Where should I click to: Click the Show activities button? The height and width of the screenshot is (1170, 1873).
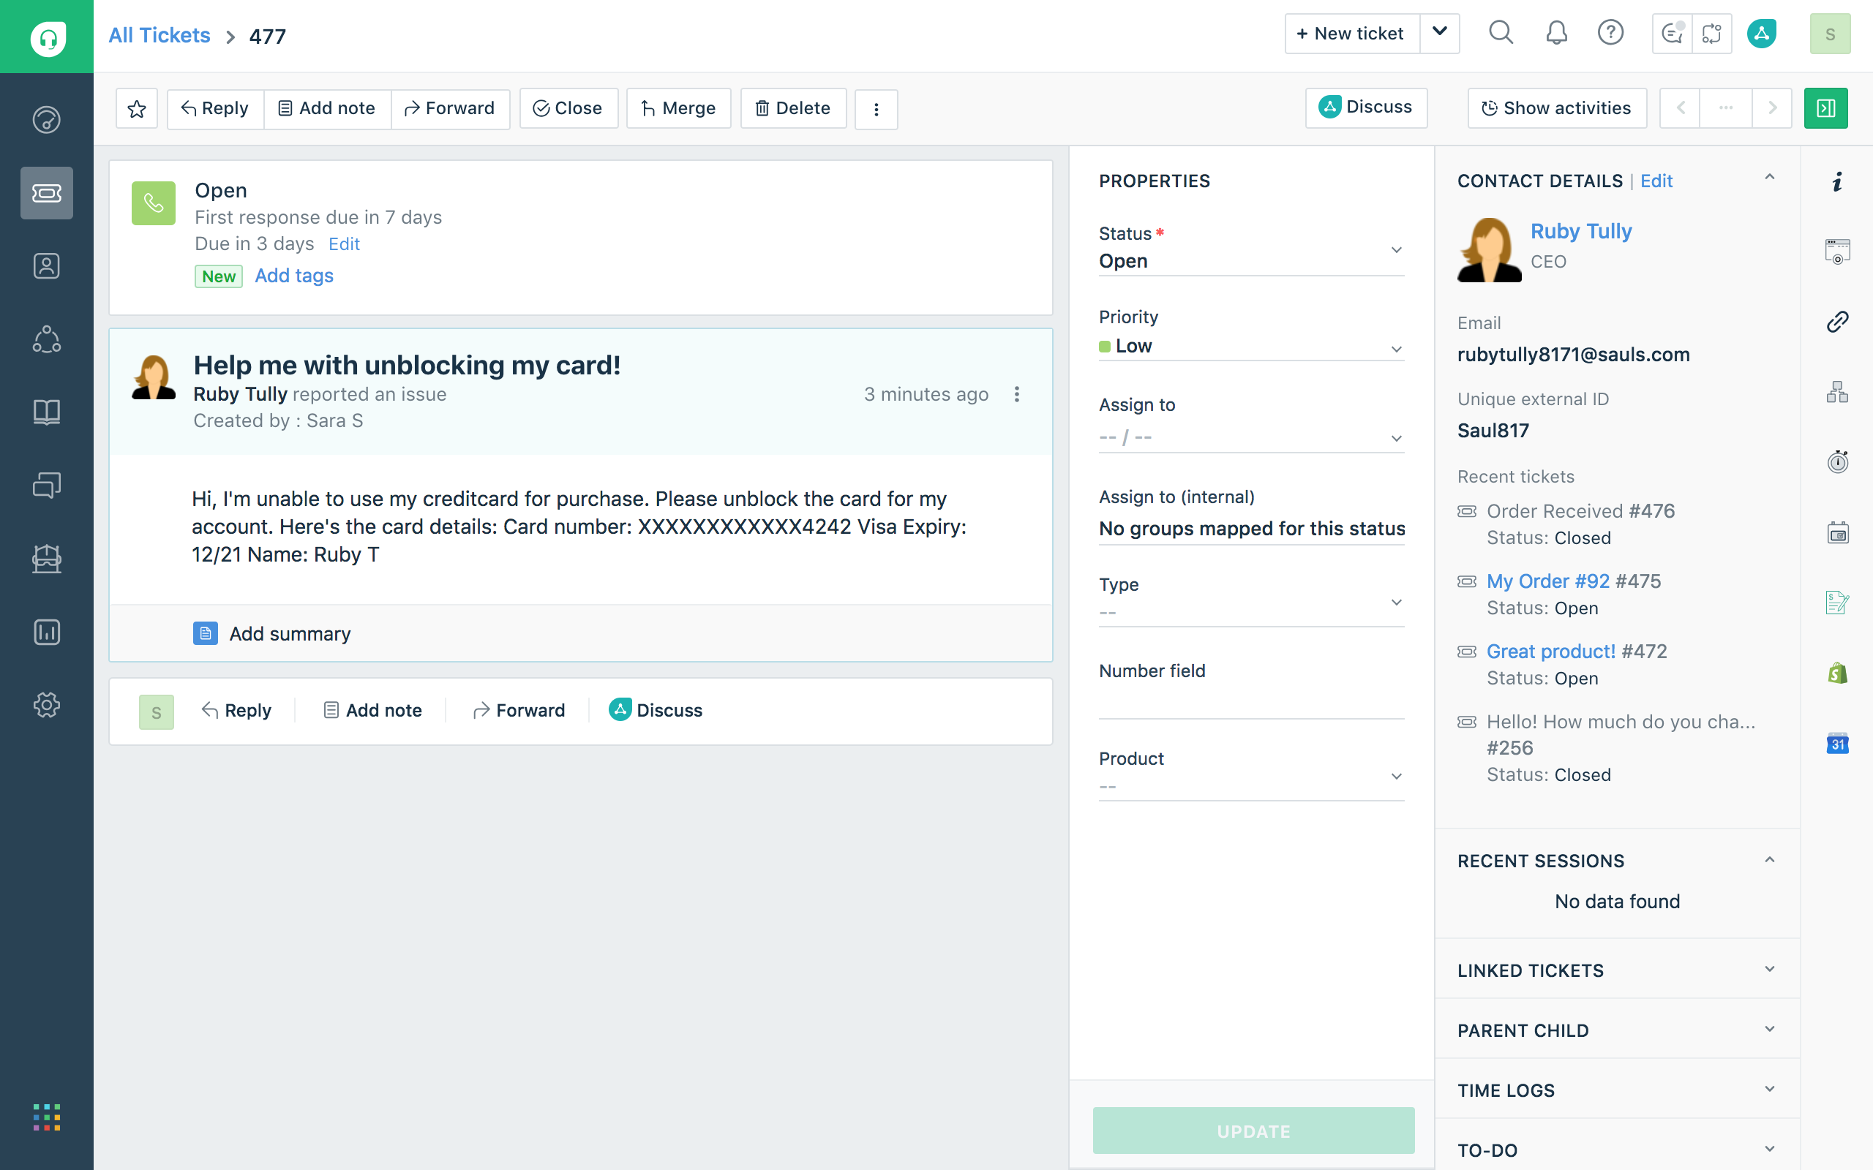click(1556, 108)
